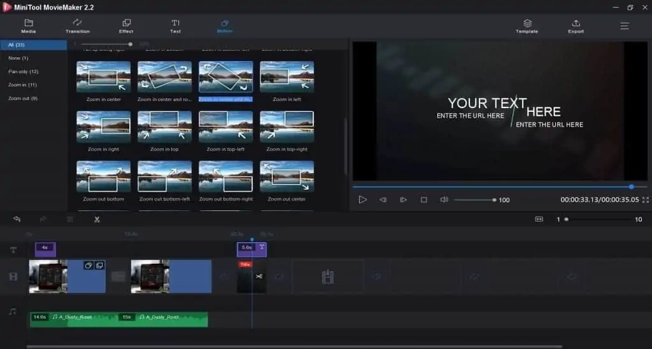Select the Zoom out (9) category

(x=23, y=99)
